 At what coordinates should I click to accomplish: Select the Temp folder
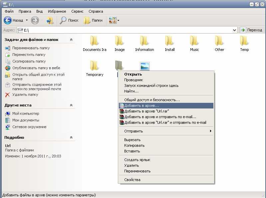click(x=244, y=44)
